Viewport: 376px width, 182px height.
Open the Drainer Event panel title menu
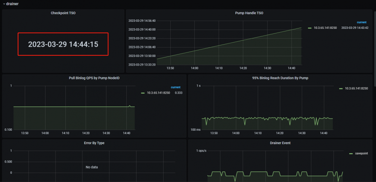pyautogui.click(x=280, y=143)
